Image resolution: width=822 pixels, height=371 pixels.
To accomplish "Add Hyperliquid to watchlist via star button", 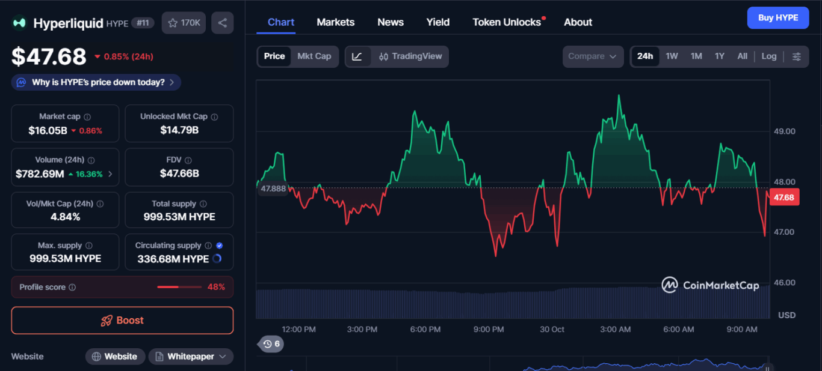I will [184, 23].
